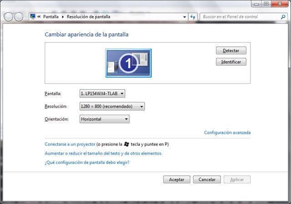Viewport: 291px width, 204px height.
Task: Refresh the address bar location
Action: [x=192, y=17]
